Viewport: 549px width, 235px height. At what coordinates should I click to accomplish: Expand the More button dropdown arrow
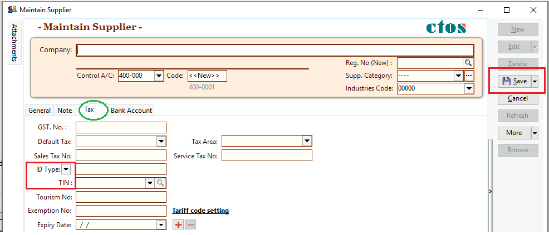[535, 133]
